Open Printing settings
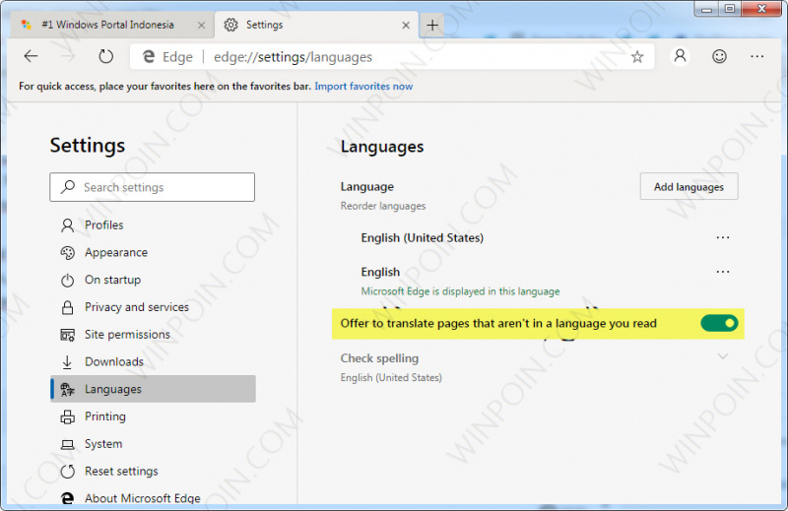This screenshot has height=511, width=788. [153, 416]
